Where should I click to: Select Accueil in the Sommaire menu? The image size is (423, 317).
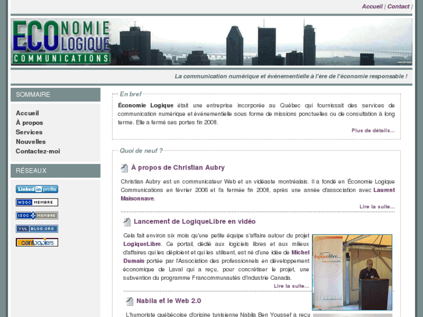pyautogui.click(x=27, y=113)
